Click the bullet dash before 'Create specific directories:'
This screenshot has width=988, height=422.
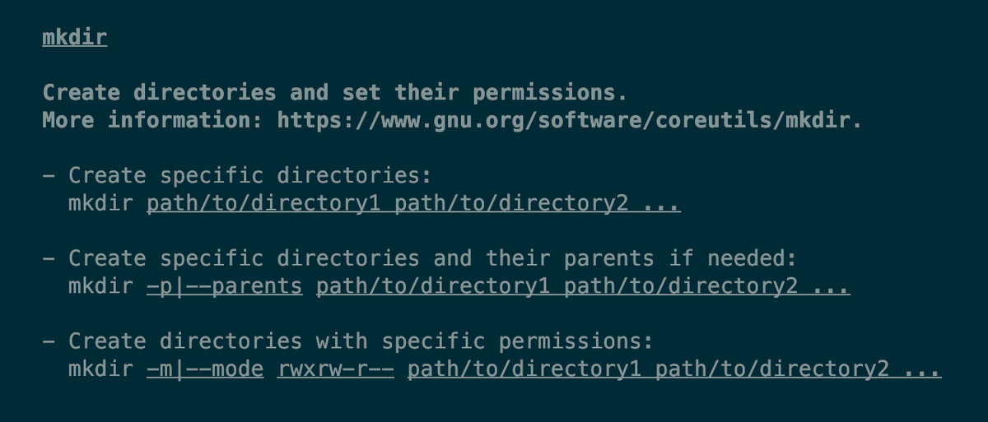(x=49, y=175)
